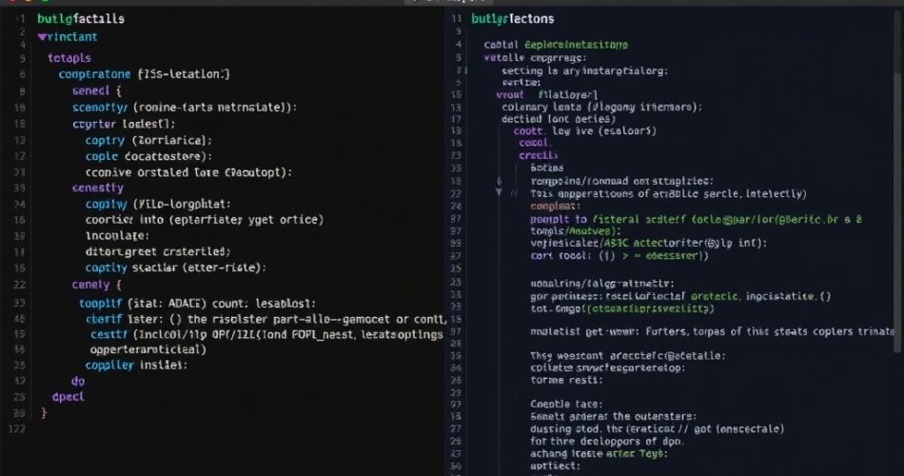Image resolution: width=904 pixels, height=476 pixels.
Task: Click the "copilvy (Yilo-lorgphlat:" line
Action: pos(158,205)
